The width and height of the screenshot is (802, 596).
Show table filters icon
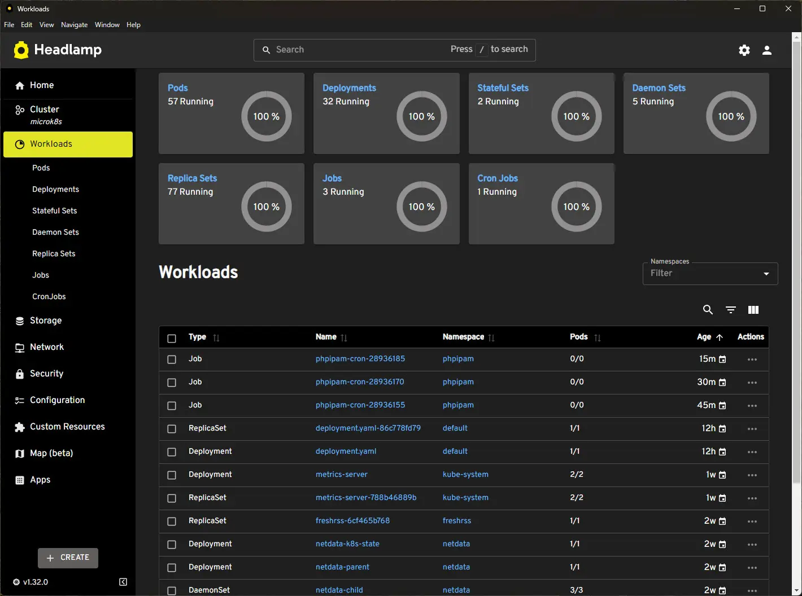[x=730, y=310]
